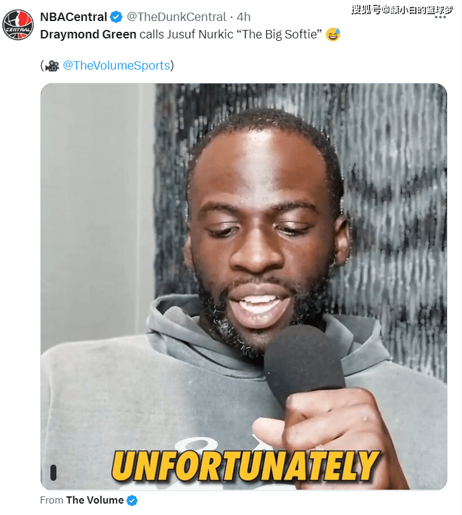Click the bold Draymond Green text
The width and height of the screenshot is (462, 515).
click(88, 34)
